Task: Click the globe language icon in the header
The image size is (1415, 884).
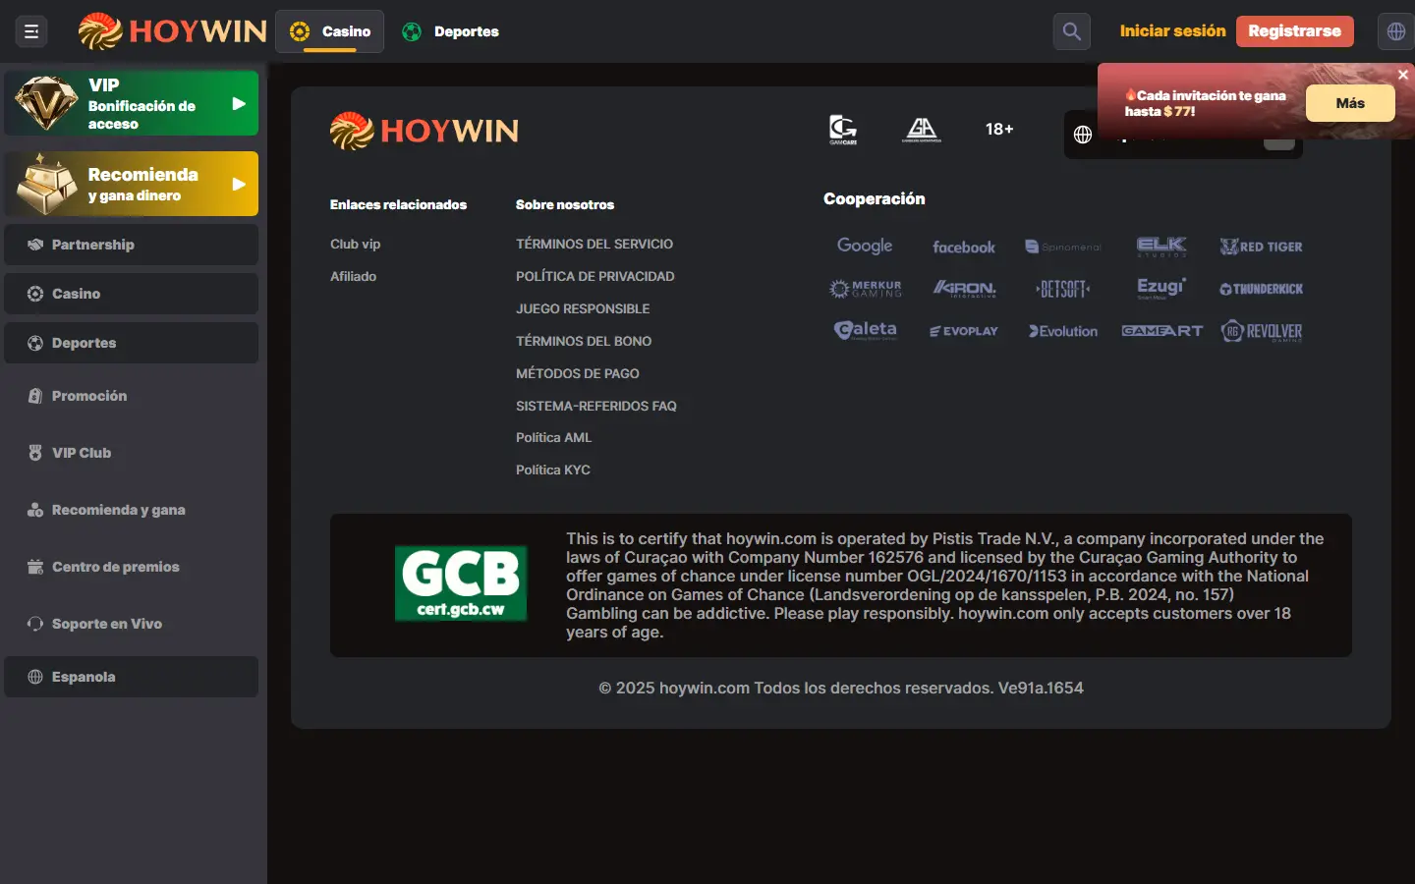Action: 1396,31
